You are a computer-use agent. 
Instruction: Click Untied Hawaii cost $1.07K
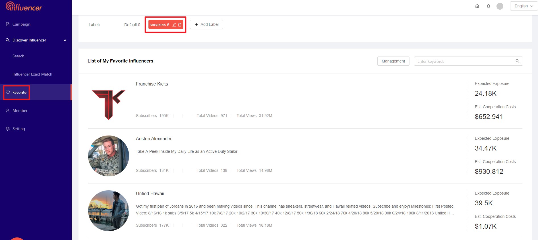pyautogui.click(x=486, y=226)
